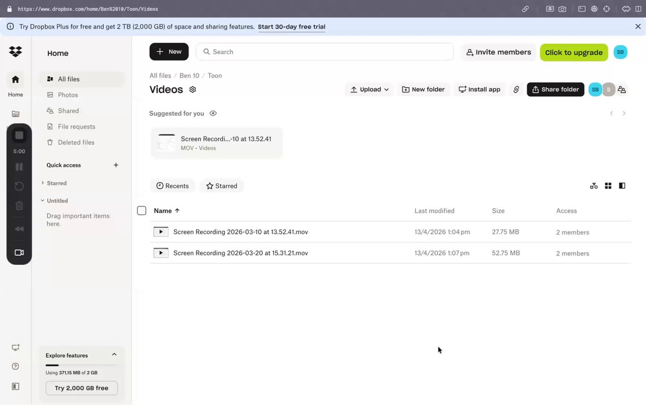
Task: Open Deleted files in sidebar
Action: [82, 142]
